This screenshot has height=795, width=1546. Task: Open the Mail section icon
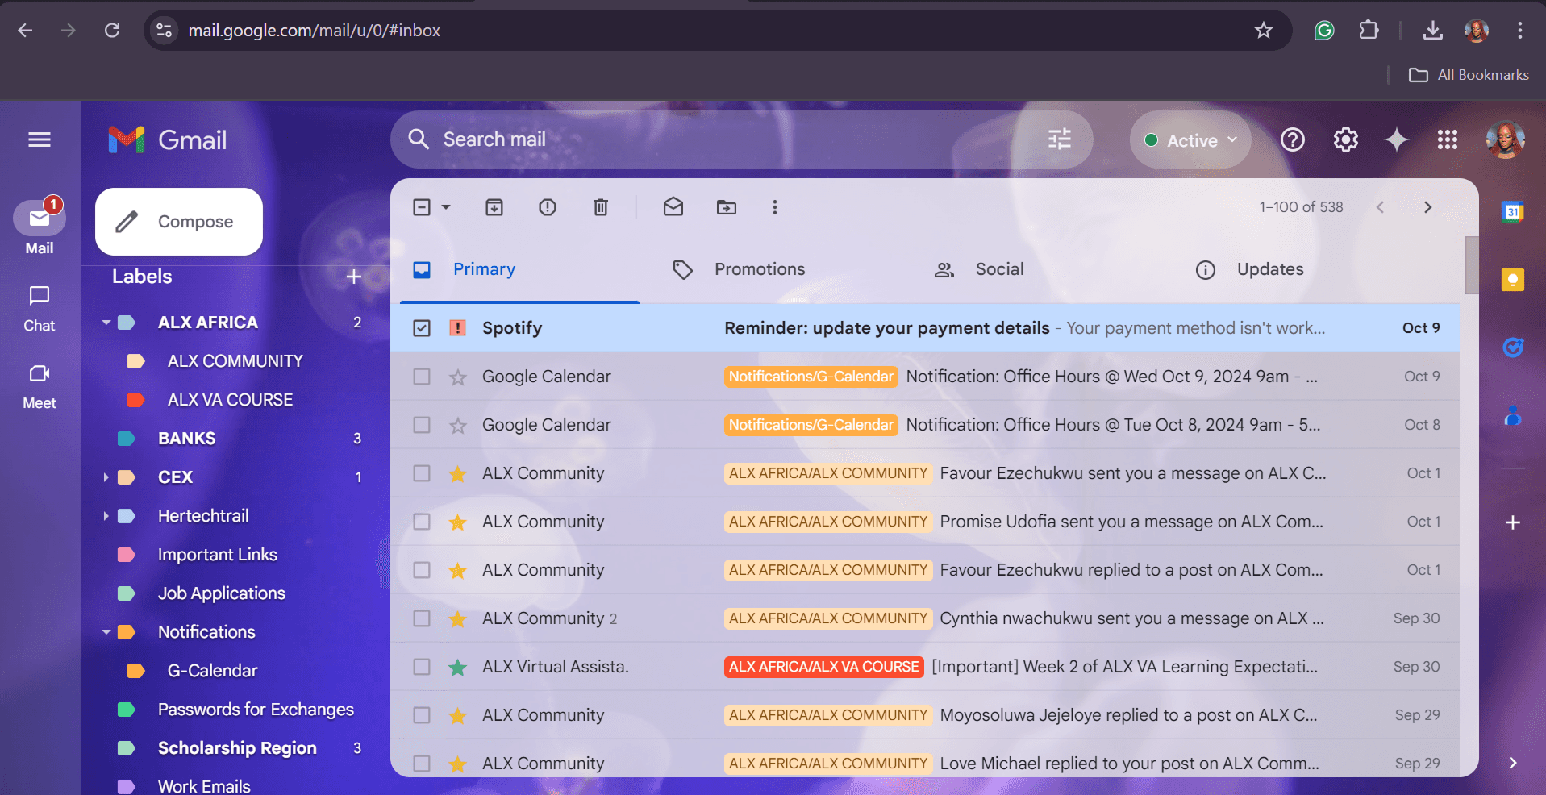click(40, 219)
